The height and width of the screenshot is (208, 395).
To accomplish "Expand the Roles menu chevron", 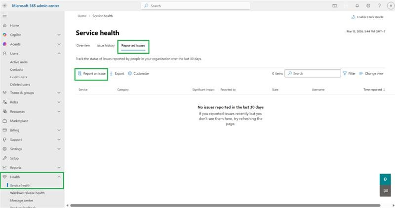I will (59, 102).
